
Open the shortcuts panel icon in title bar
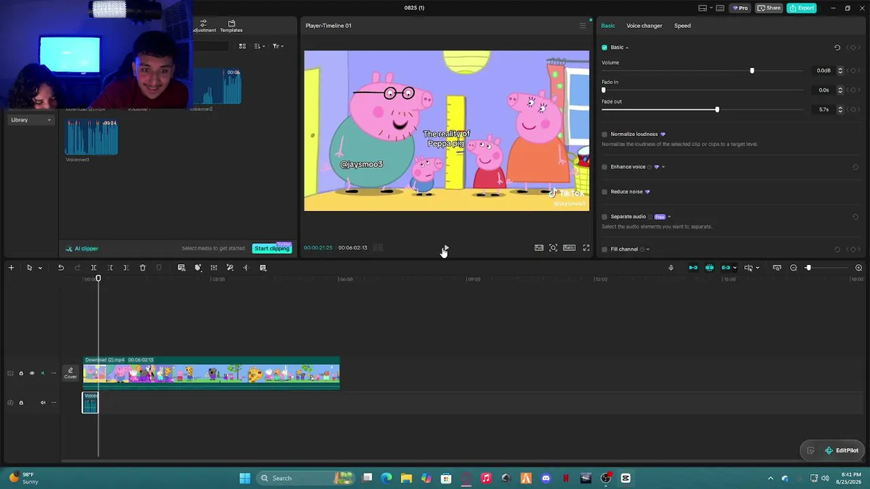pos(720,8)
